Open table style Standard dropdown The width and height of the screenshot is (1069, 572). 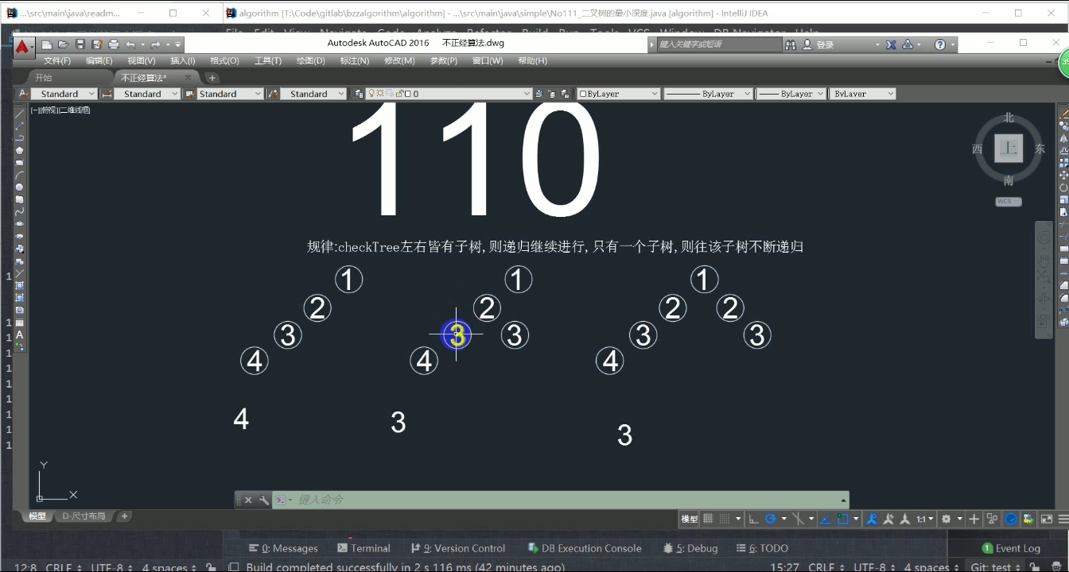point(230,94)
